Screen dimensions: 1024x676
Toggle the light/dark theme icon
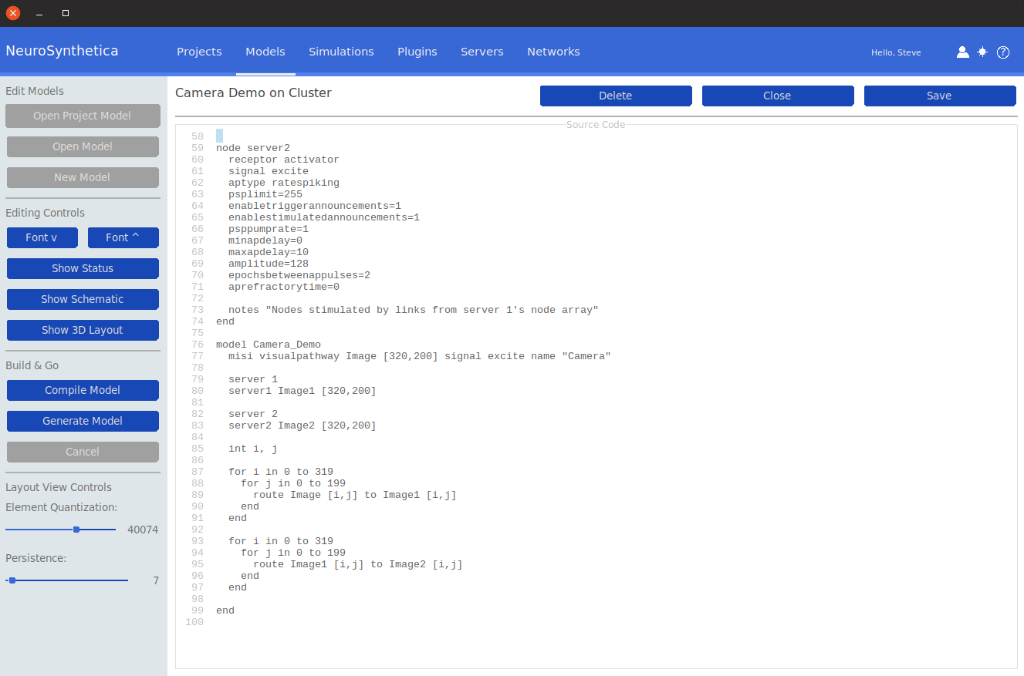coord(982,52)
